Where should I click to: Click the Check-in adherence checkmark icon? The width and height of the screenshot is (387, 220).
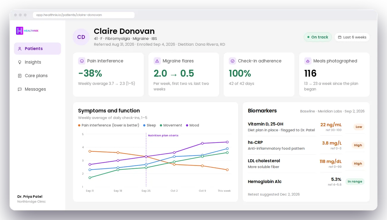(x=232, y=61)
